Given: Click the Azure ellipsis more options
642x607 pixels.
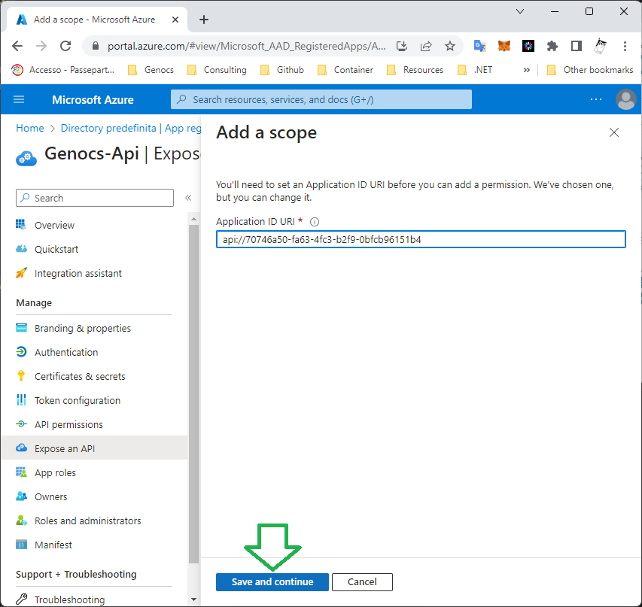Looking at the screenshot, I should tap(595, 99).
